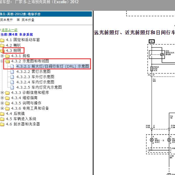Image resolution: width=175 pixels, height=175 pixels.
Task: Click the 4.3.5 说明与操作 folder icon
Action: 7,103
